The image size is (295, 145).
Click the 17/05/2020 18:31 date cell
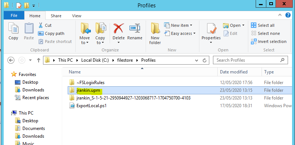236,106
